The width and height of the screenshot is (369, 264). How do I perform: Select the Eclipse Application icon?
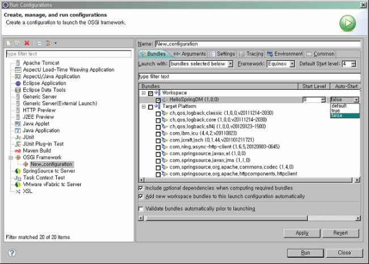(x=18, y=83)
